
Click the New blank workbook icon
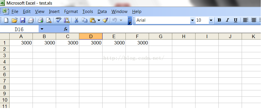pyautogui.click(x=6, y=20)
